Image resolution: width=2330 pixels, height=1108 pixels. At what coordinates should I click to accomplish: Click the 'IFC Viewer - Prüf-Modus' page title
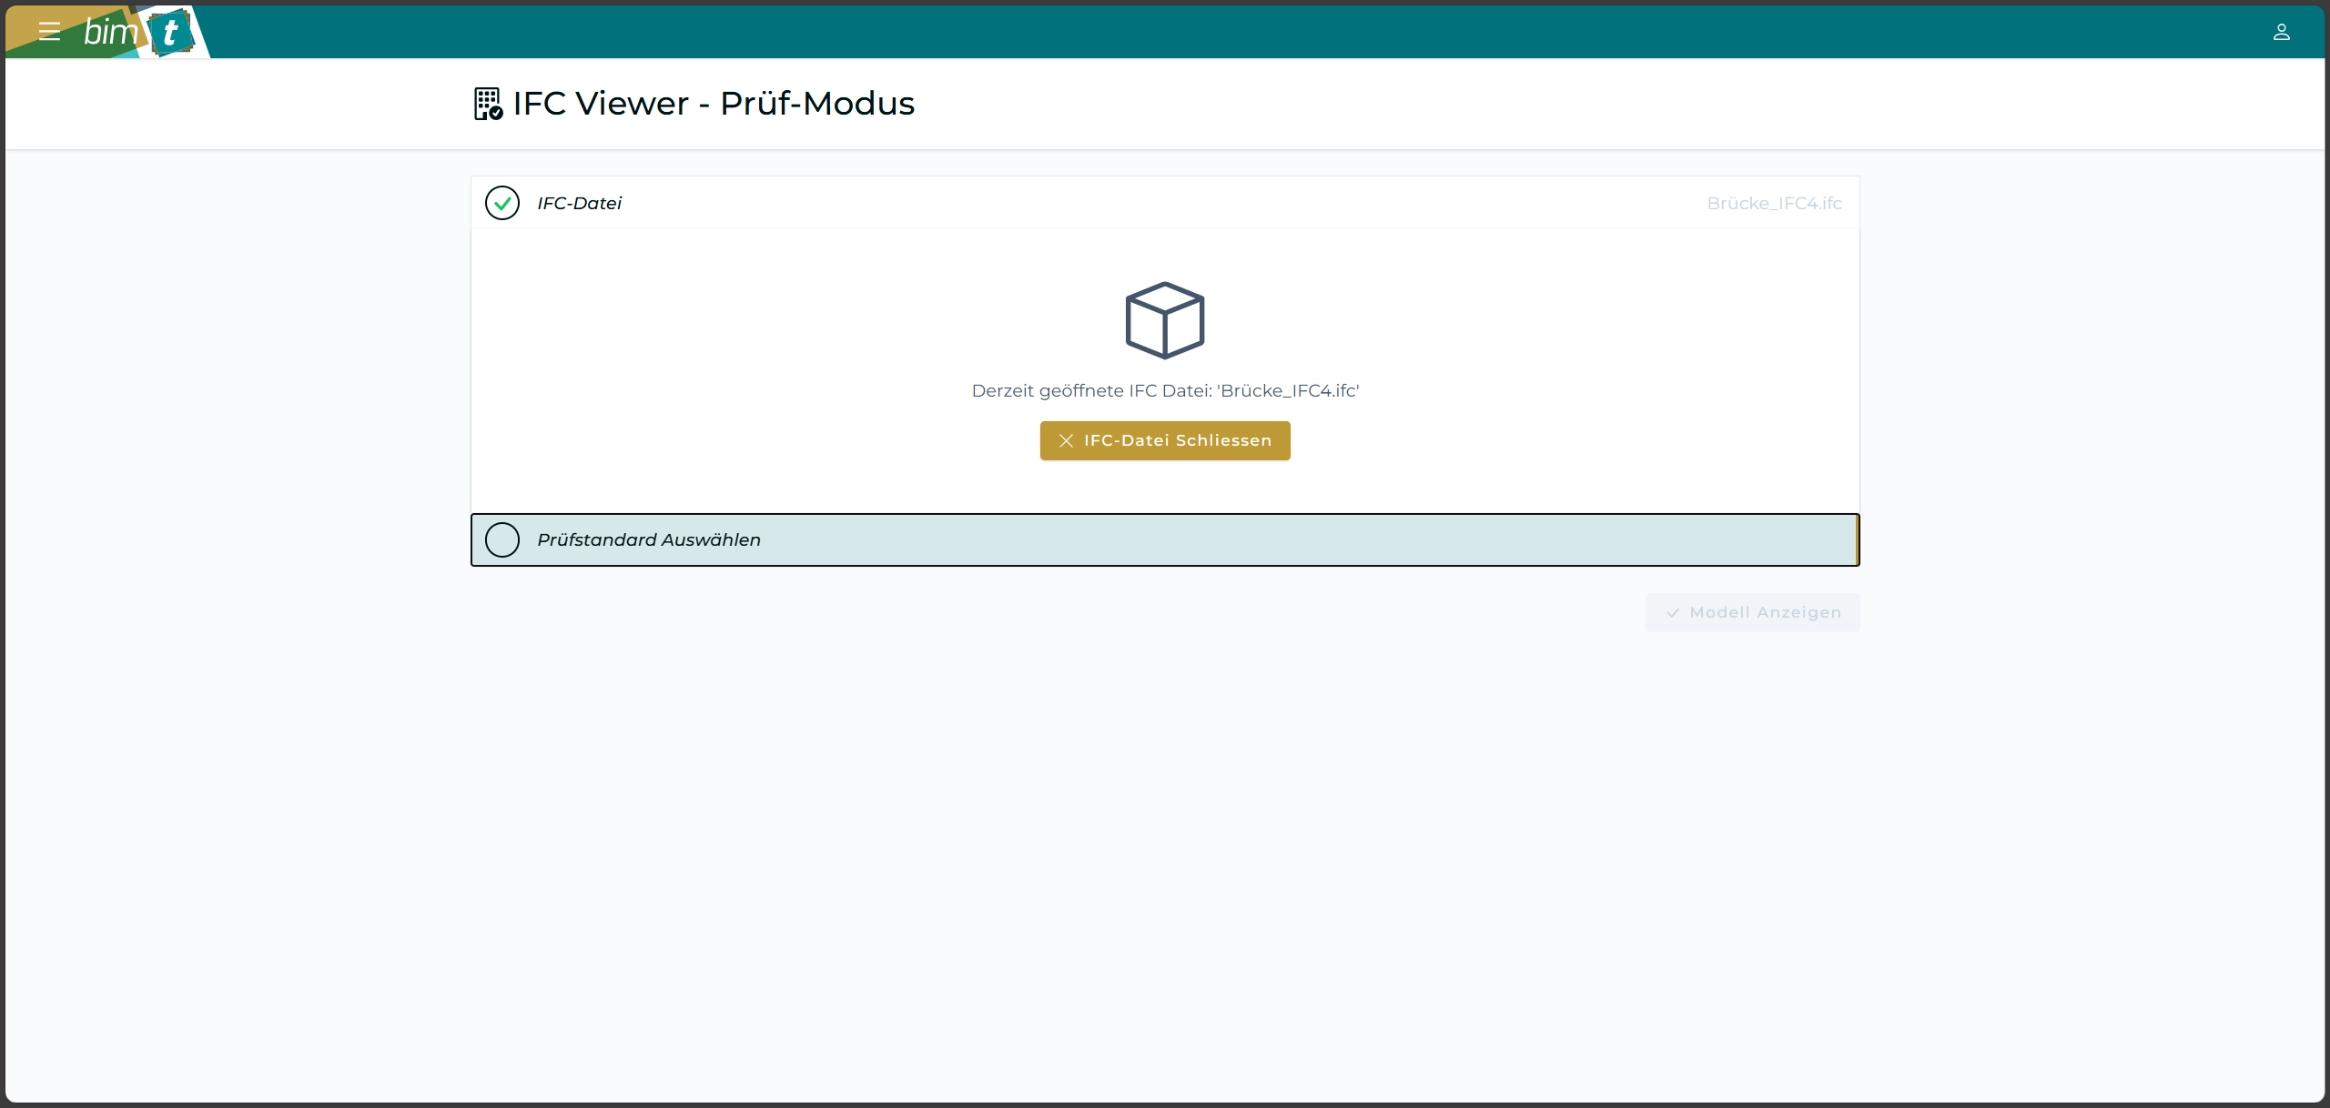coord(713,104)
